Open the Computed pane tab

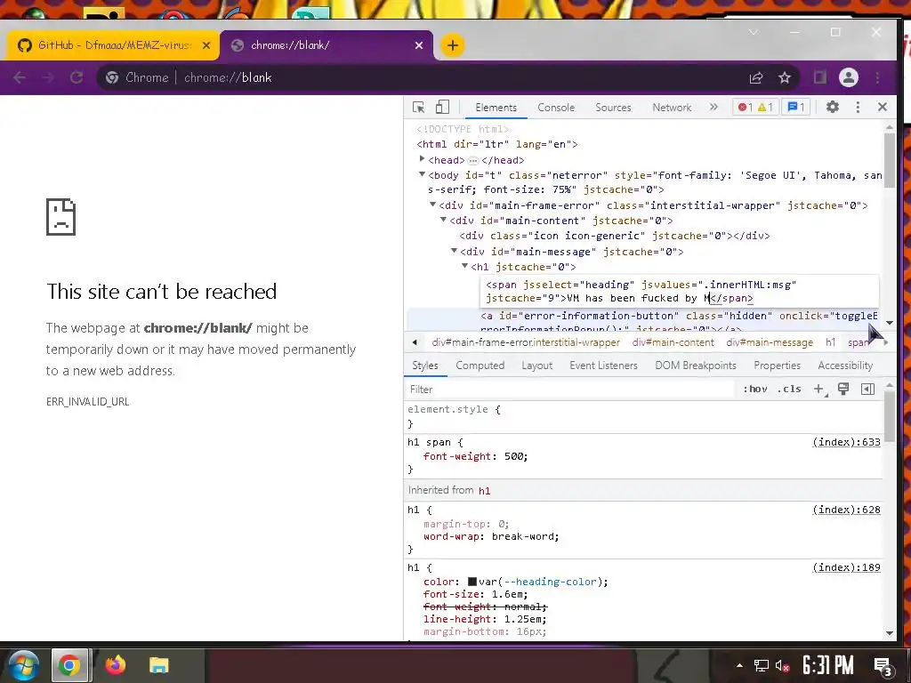coord(480,366)
